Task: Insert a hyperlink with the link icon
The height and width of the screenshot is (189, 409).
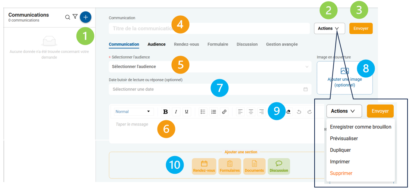Action: [224, 112]
